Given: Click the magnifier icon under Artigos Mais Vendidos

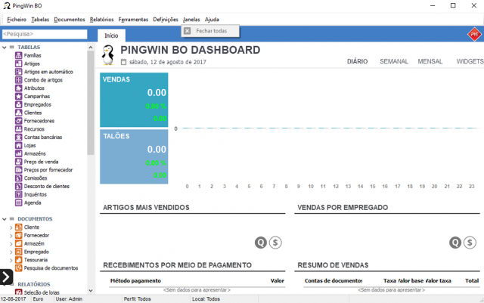Looking at the screenshot, I should pos(261,243).
